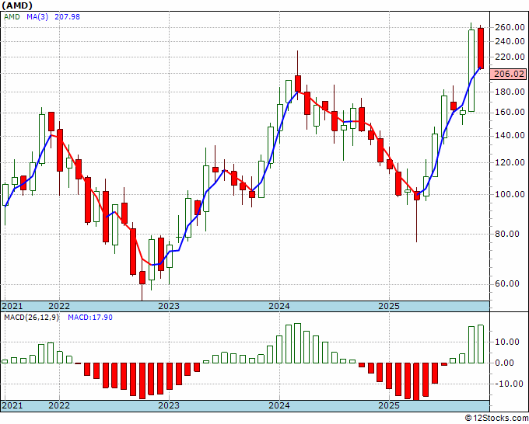The image size is (529, 424).
Task: Click 2024 on the MACD panel timeline
Action: 279,405
